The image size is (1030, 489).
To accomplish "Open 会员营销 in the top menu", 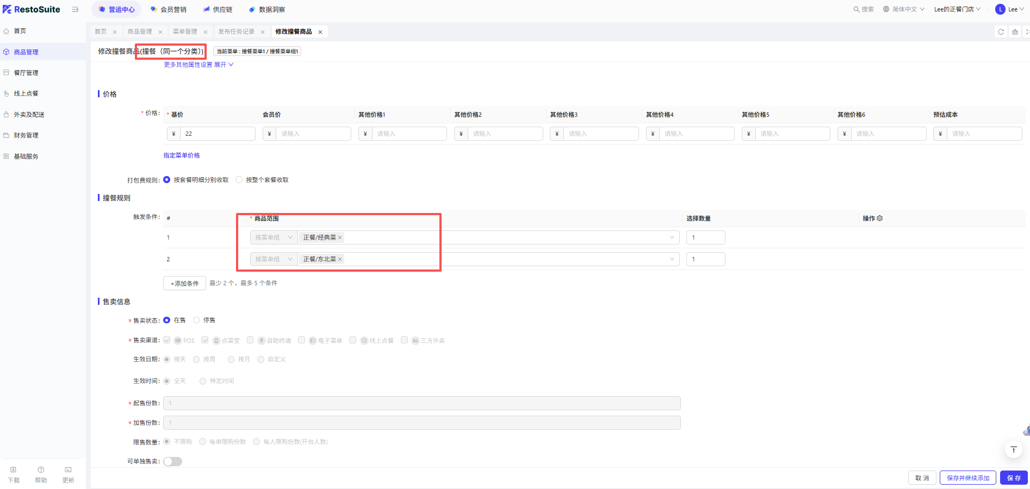I will (169, 10).
